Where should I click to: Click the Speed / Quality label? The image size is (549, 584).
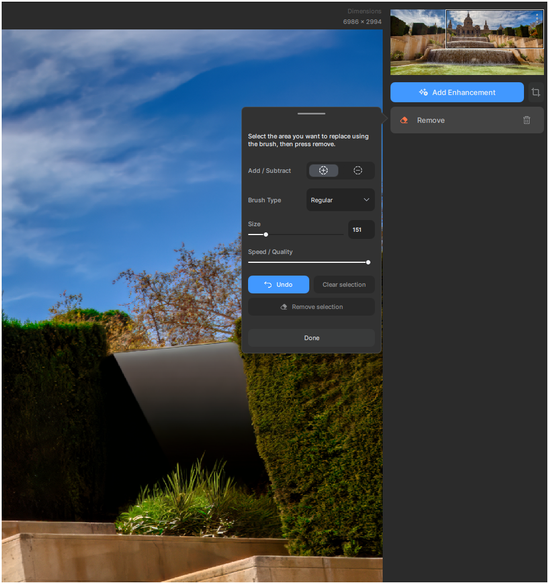pyautogui.click(x=270, y=252)
